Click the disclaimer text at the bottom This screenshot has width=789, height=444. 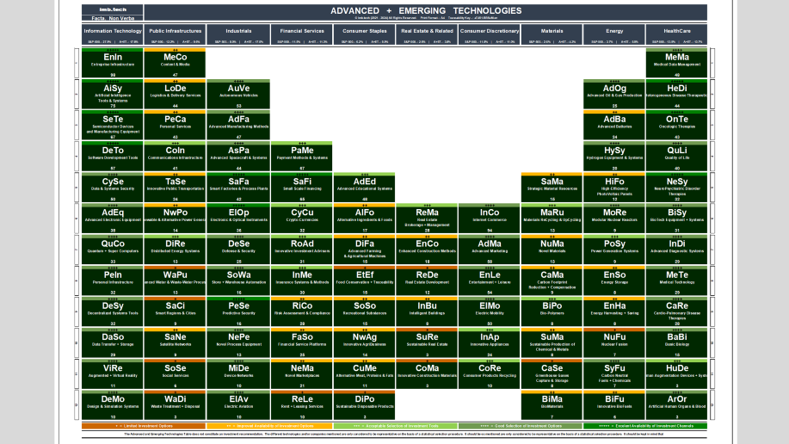[394, 435]
